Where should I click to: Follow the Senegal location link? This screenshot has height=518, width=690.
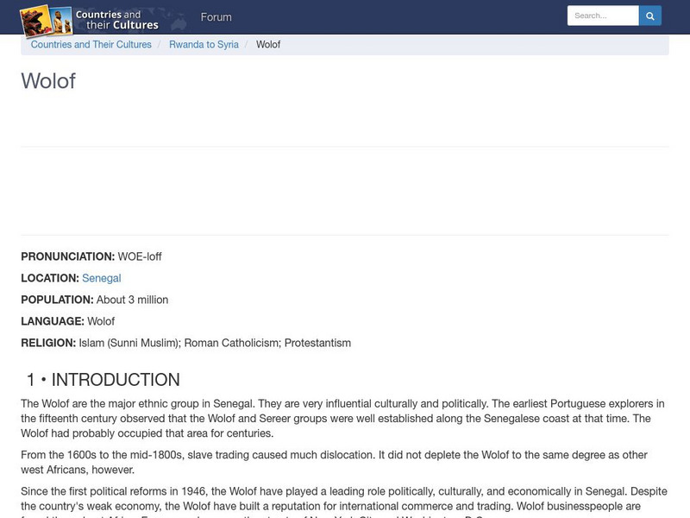(101, 278)
